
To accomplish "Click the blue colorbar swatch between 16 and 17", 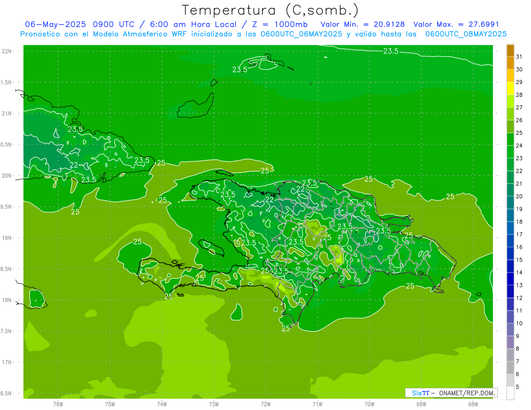I will click(x=510, y=241).
